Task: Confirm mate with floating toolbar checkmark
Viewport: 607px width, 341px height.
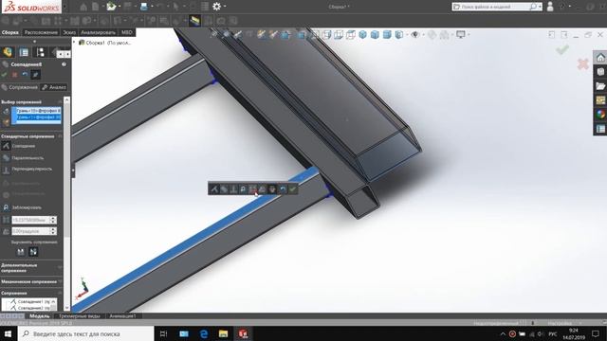Action: (x=293, y=188)
